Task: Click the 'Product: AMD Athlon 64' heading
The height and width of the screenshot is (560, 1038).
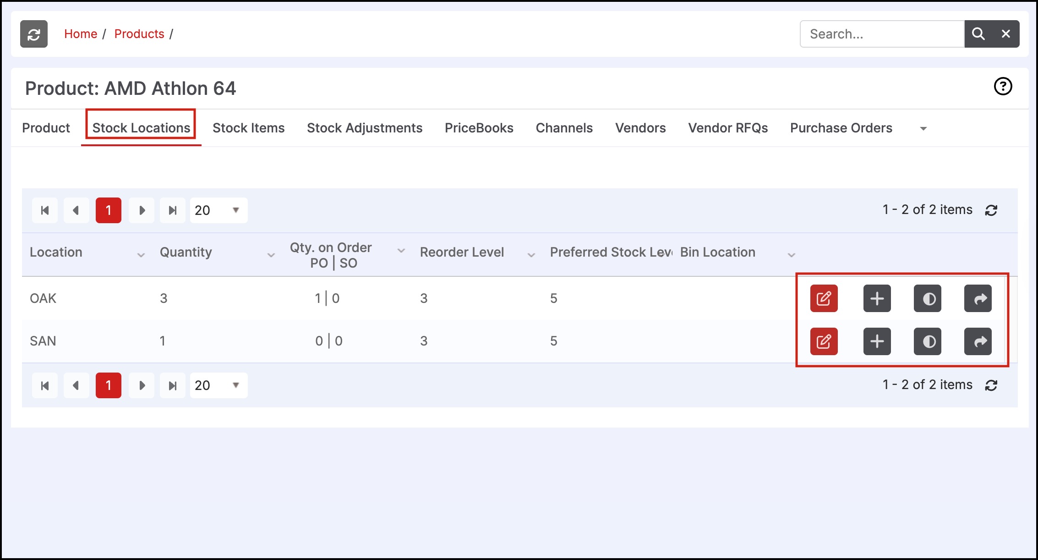Action: coord(131,88)
